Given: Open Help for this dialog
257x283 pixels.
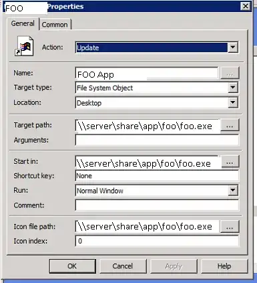Looking at the screenshot, I should (x=224, y=266).
